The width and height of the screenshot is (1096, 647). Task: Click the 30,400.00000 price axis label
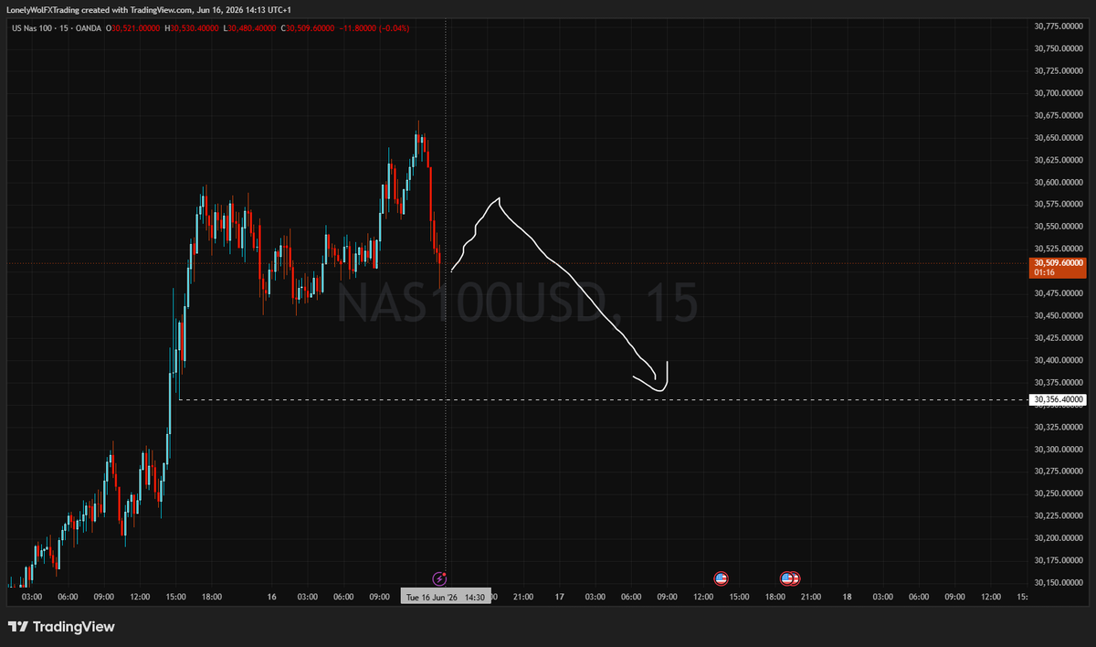[1059, 360]
